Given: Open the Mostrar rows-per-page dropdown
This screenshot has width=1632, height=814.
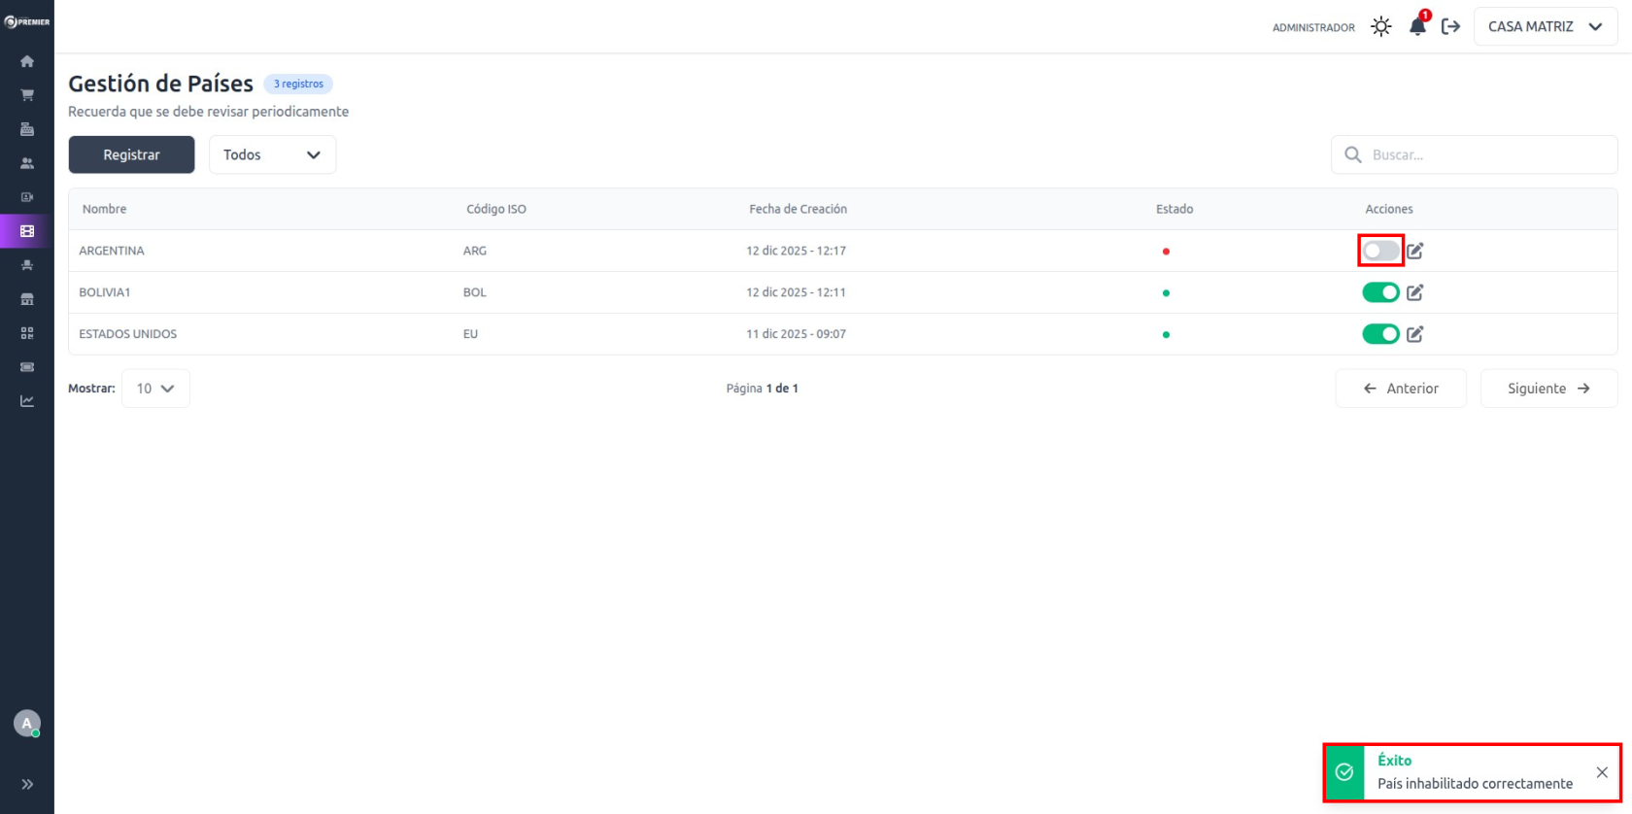Looking at the screenshot, I should (x=155, y=389).
